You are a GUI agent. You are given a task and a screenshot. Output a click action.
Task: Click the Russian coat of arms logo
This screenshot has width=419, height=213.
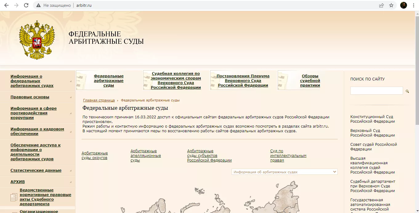(37, 40)
